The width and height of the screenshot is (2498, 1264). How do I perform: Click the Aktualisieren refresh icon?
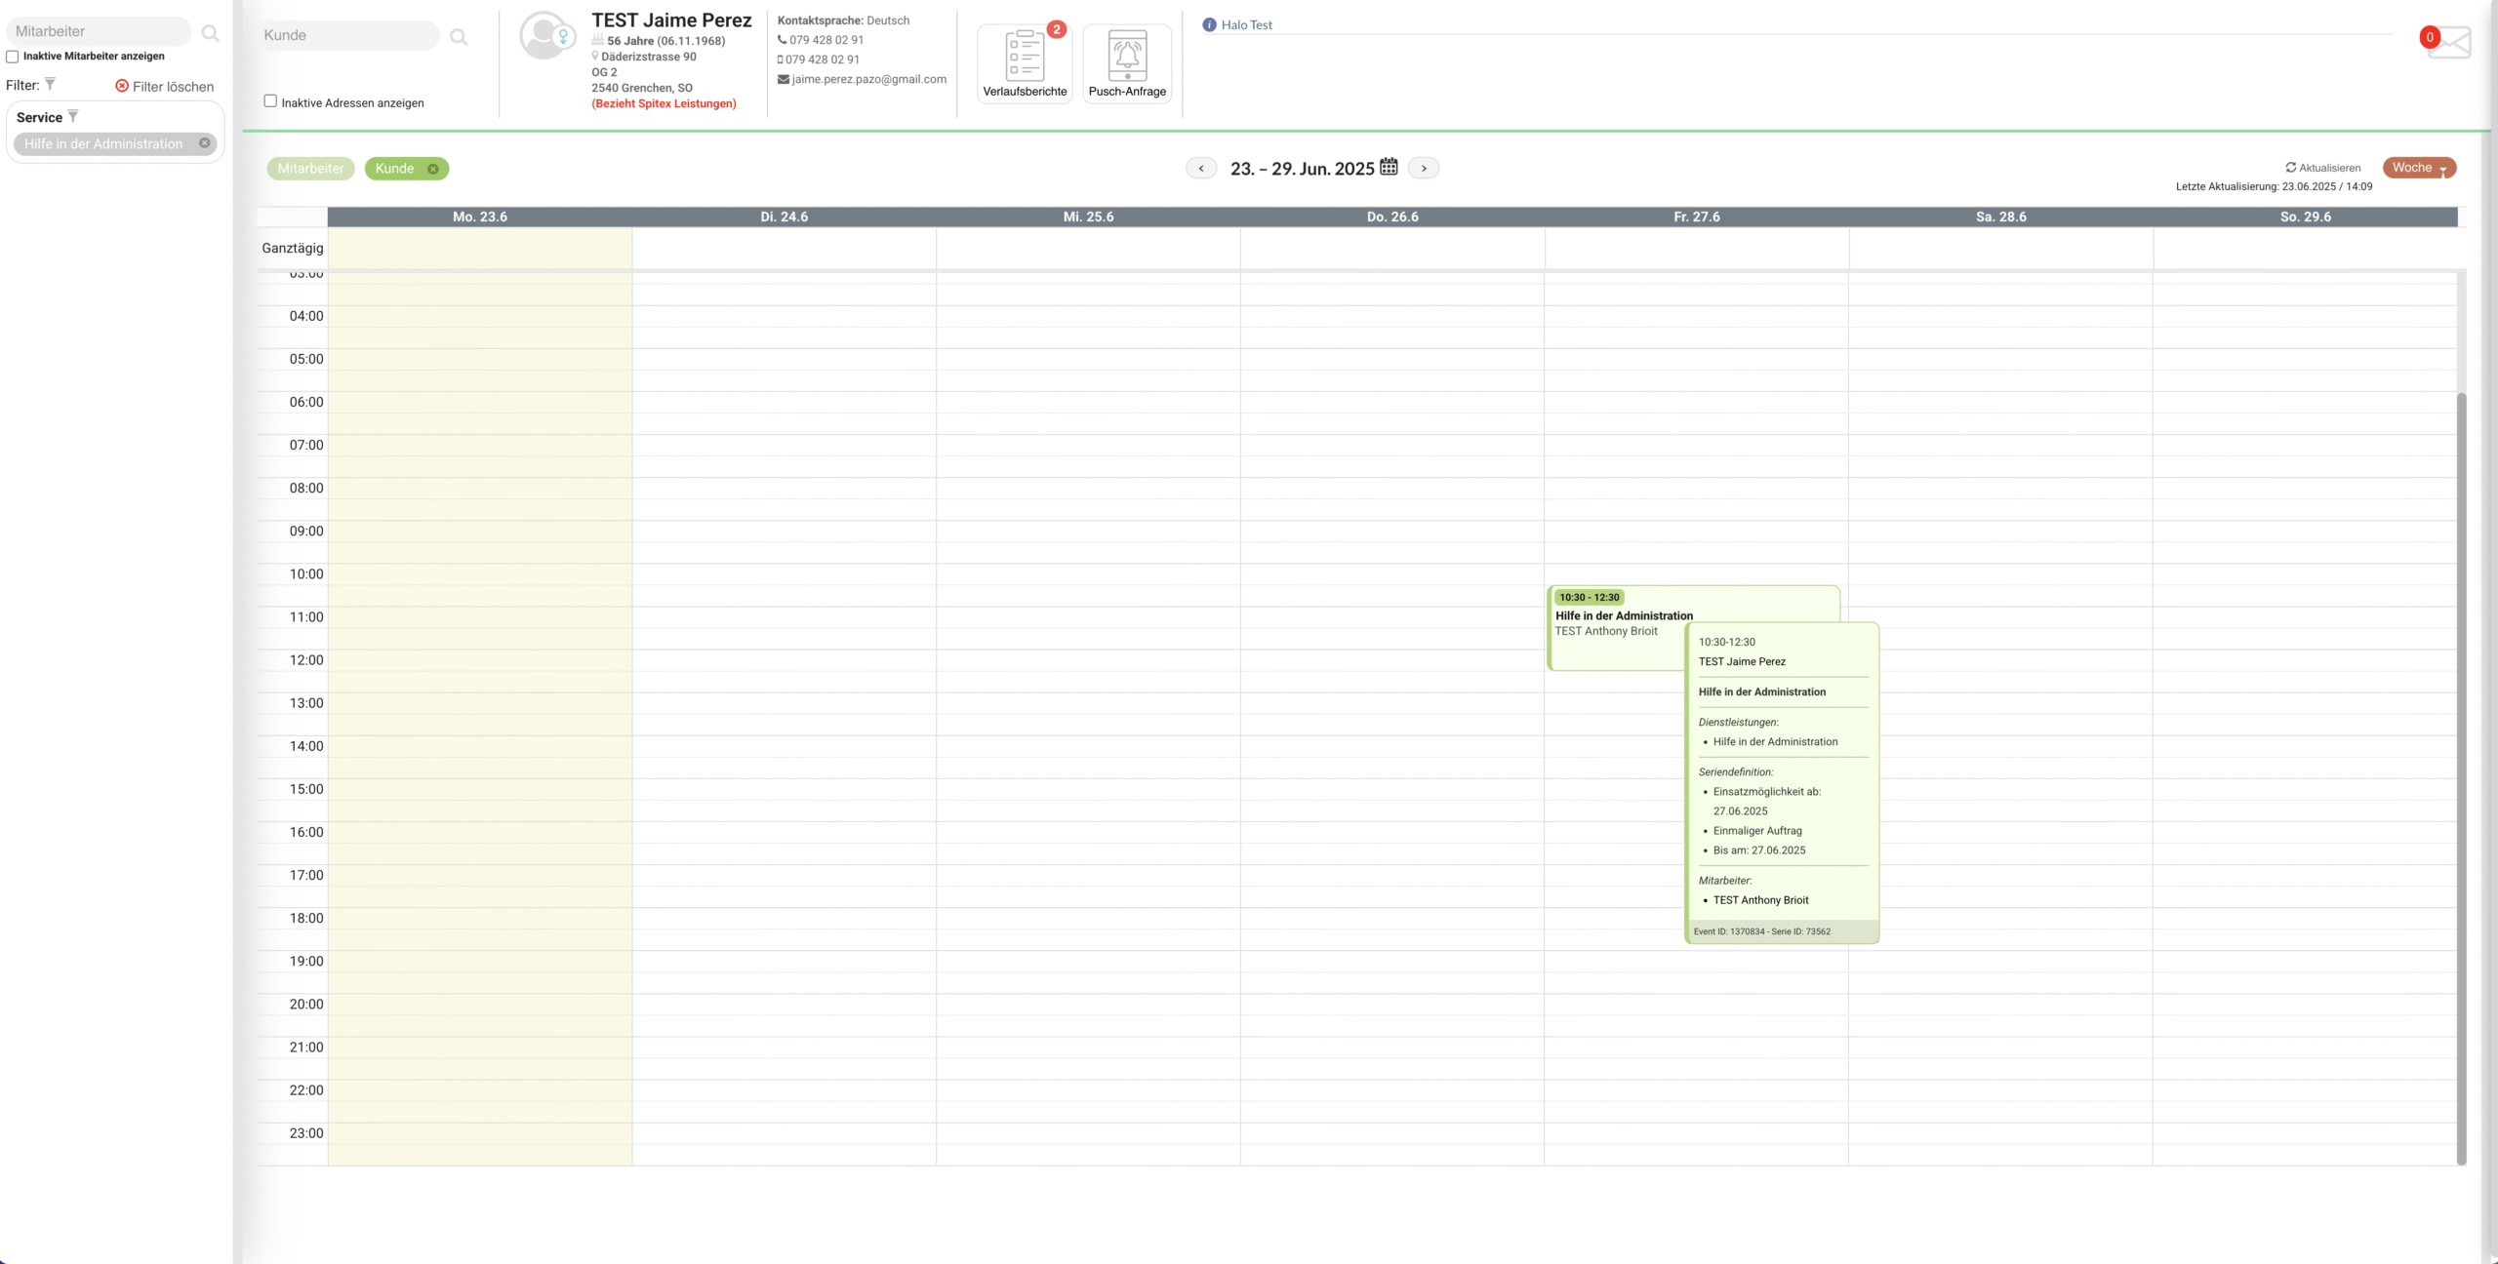(x=2290, y=168)
